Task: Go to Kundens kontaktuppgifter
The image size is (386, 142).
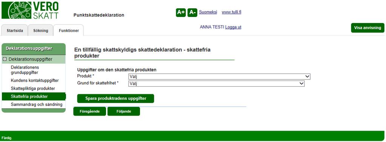Action: pyautogui.click(x=35, y=80)
